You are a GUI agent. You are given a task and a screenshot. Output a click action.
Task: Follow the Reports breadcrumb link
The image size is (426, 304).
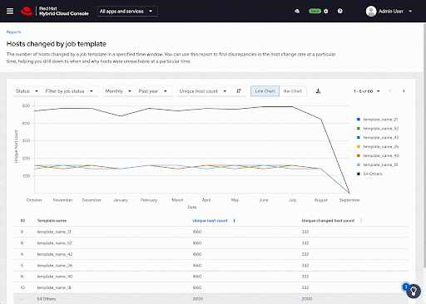pyautogui.click(x=14, y=32)
